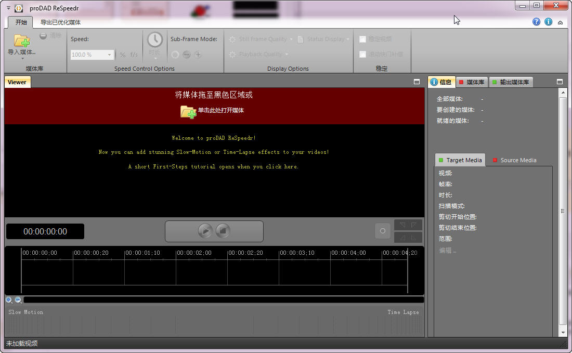Viewport: 572px width, 353px height.
Task: Click the circle record/marker button
Action: (383, 231)
